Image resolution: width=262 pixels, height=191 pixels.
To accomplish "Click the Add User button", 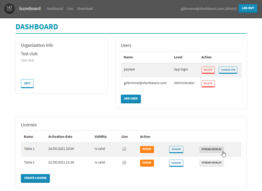I will 131,99.
